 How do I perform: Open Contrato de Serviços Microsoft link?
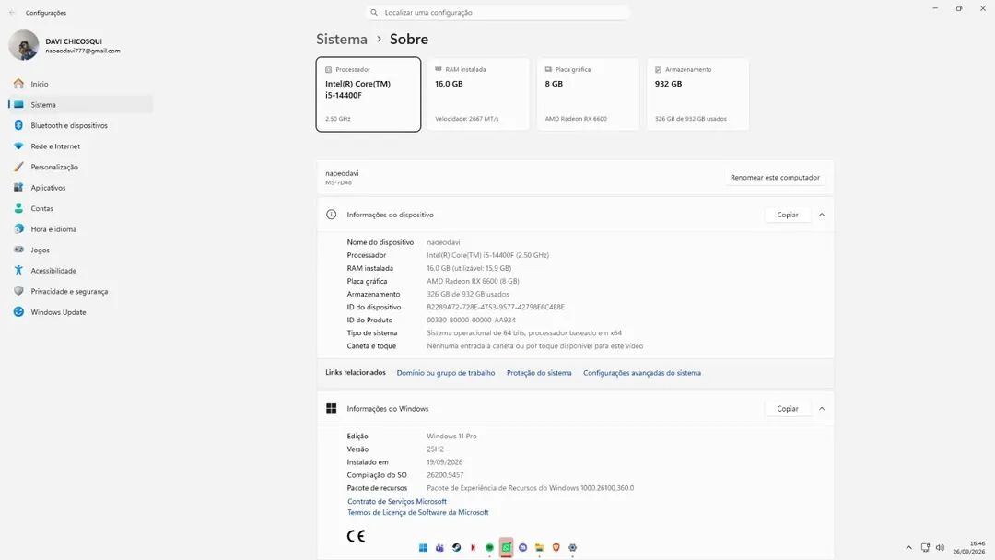click(x=396, y=502)
